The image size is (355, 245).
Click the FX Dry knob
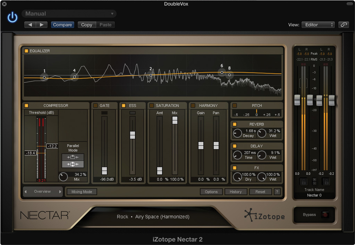(237, 177)
